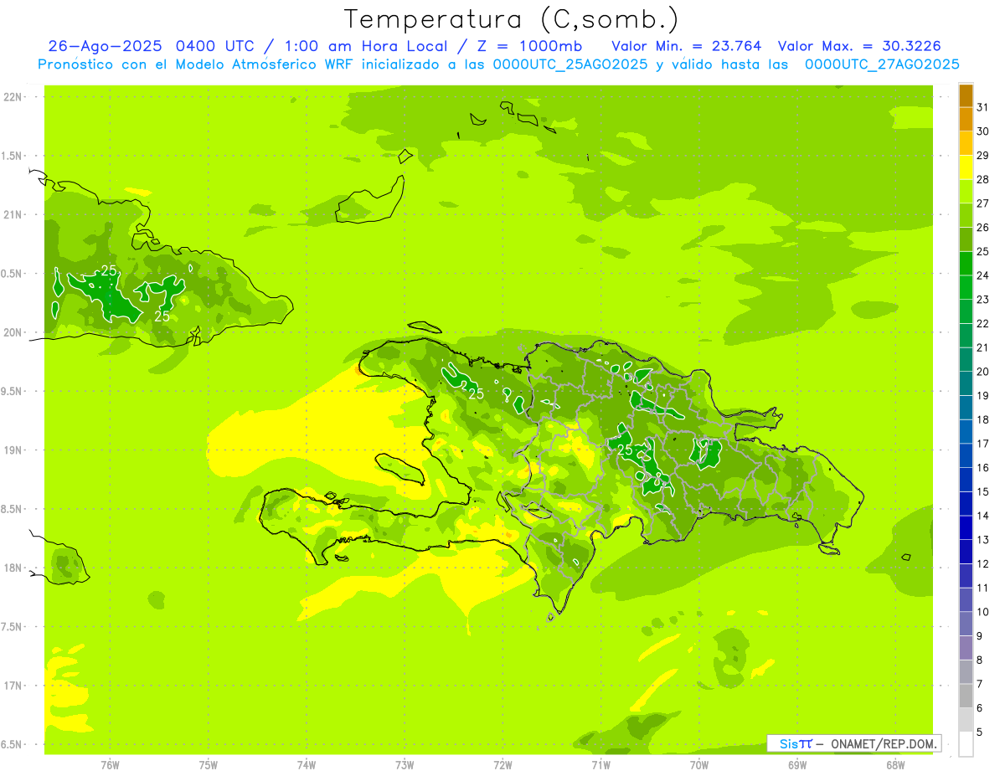Click legend scale label '5'
The width and height of the screenshot is (1005, 776).
(980, 732)
